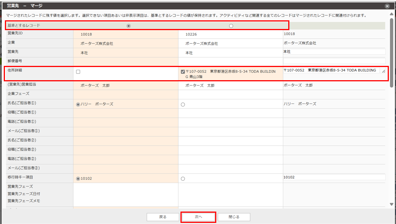Click resize handle of address text area
The height and width of the screenshot is (224, 396).
(383, 71)
